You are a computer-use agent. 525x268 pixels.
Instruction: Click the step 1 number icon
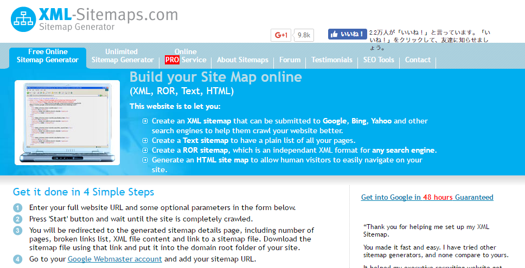pos(18,208)
